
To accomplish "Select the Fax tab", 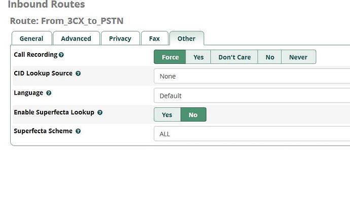I will click(155, 38).
